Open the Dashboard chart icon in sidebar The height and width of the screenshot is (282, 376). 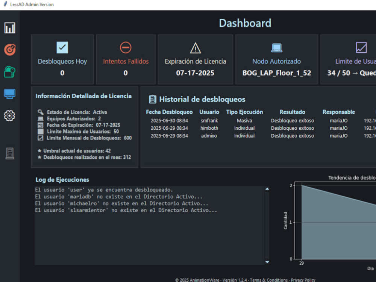pyautogui.click(x=10, y=28)
